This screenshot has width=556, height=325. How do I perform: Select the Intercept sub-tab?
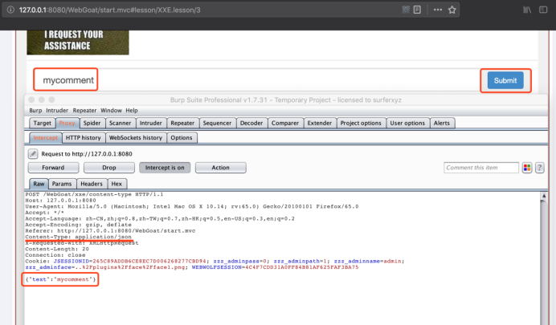(x=45, y=138)
